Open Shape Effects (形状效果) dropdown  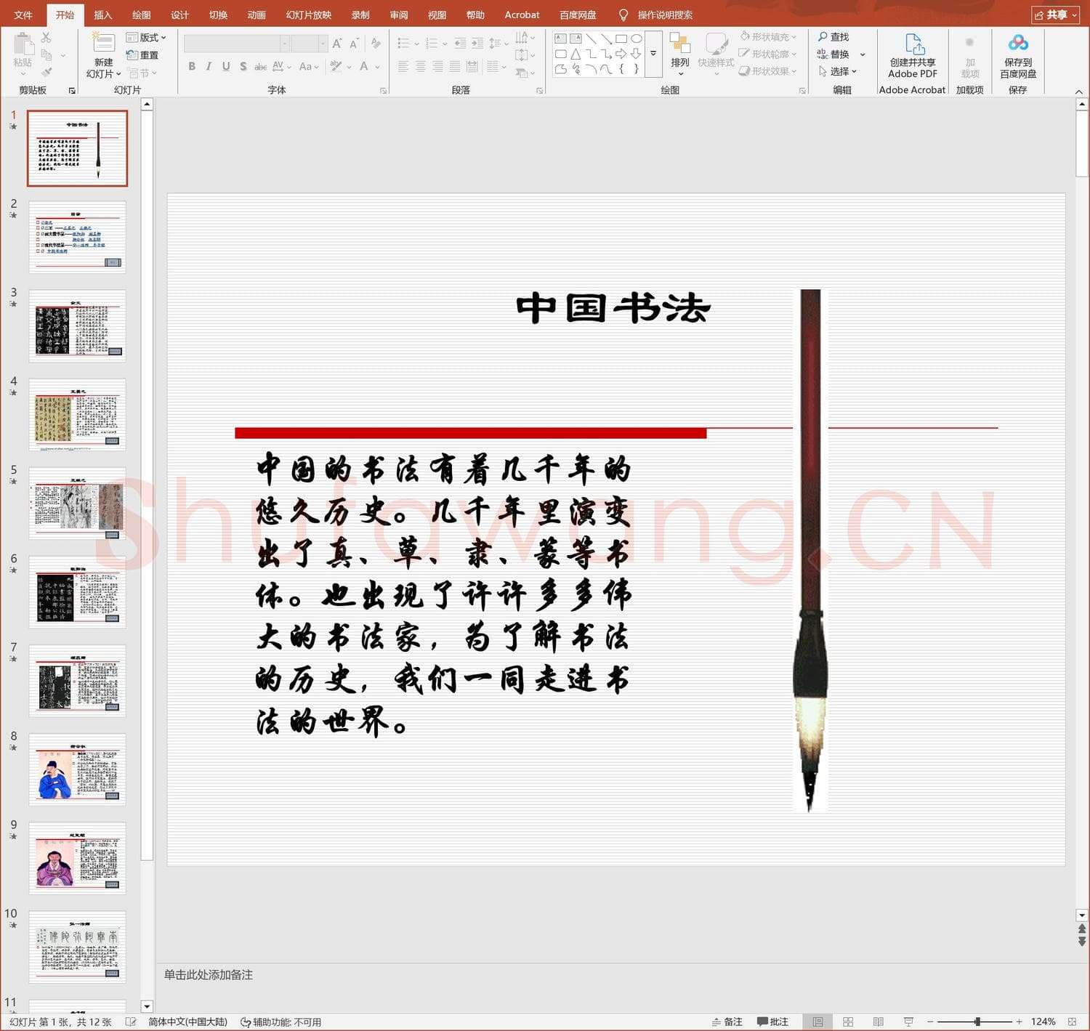[768, 71]
